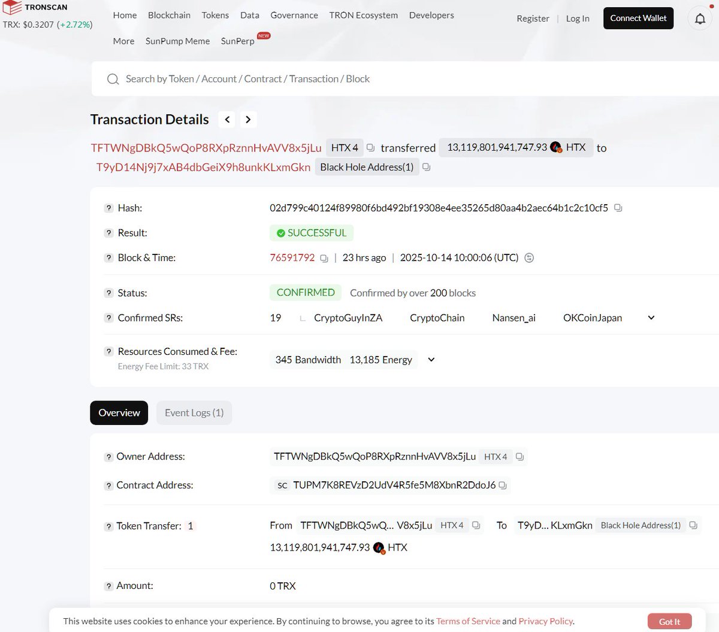
Task: Expand the Confirmed SRs list
Action: (651, 318)
